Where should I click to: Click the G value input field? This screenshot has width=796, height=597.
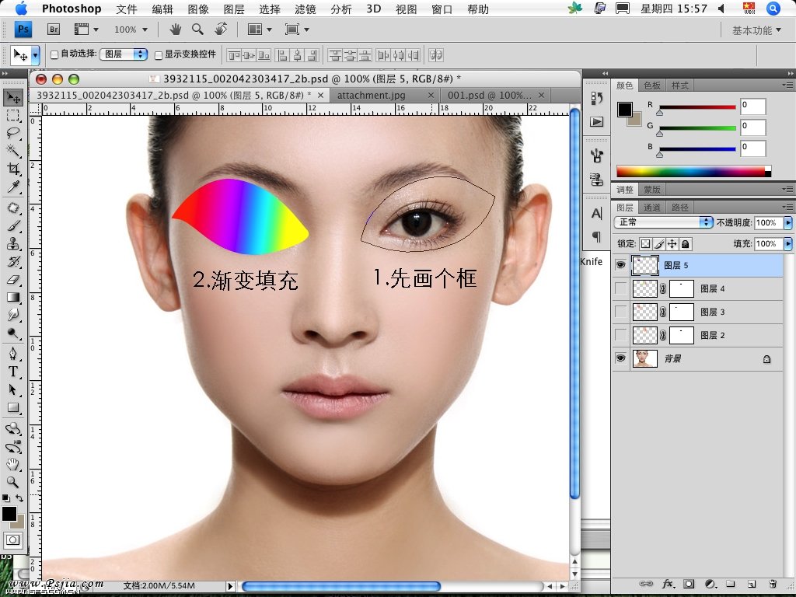coord(752,127)
